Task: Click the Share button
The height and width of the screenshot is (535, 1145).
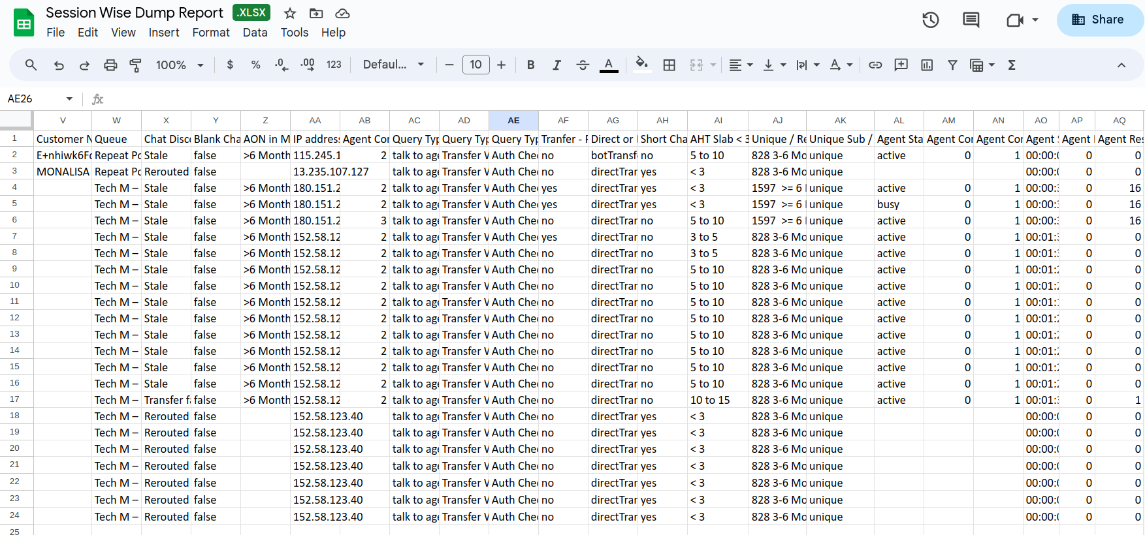Action: 1099,20
